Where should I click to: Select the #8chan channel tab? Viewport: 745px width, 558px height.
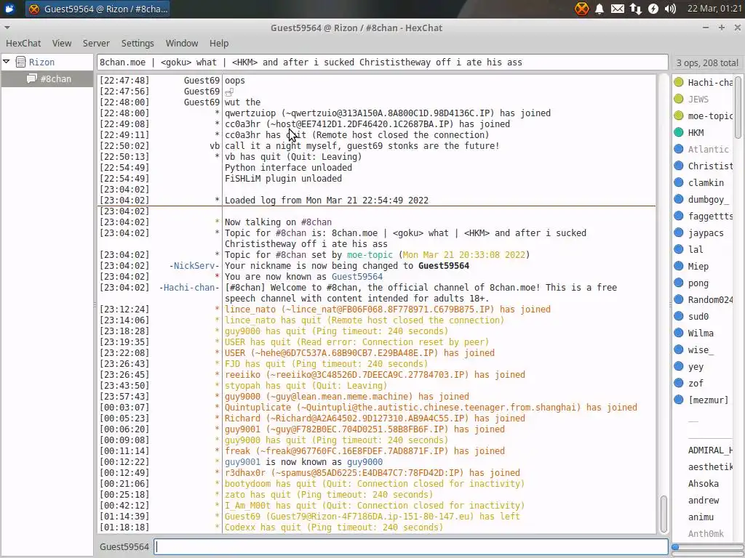pyautogui.click(x=47, y=78)
